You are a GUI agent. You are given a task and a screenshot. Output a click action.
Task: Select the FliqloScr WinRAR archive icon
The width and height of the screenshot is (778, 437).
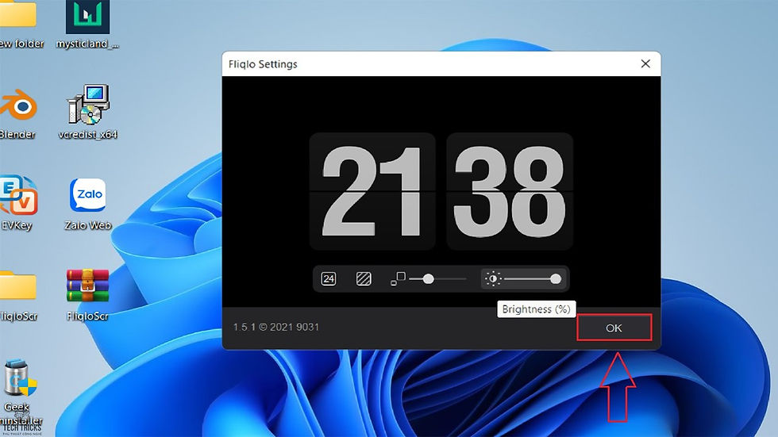[88, 295]
